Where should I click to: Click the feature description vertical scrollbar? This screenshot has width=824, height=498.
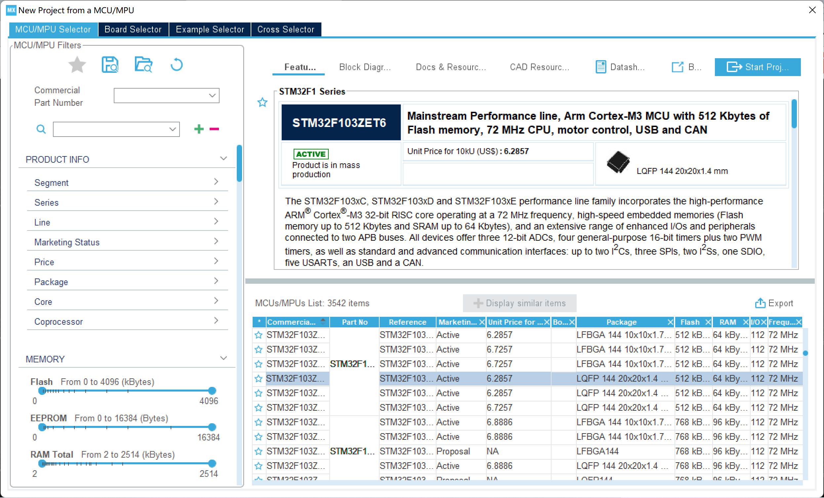tap(794, 114)
